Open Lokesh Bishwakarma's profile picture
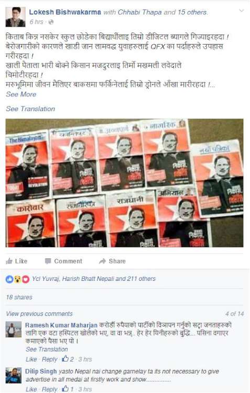Screen dimensions: 250x393 click(15, 17)
